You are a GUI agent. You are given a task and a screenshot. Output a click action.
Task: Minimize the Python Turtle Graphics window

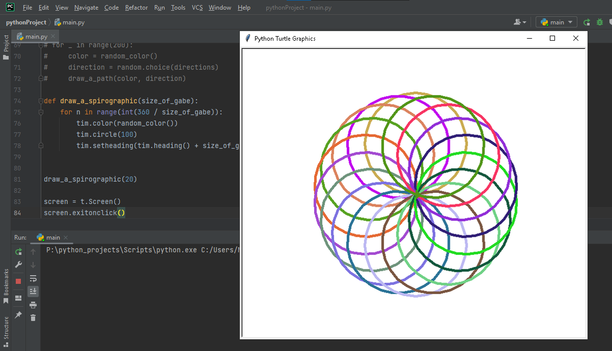pos(529,38)
